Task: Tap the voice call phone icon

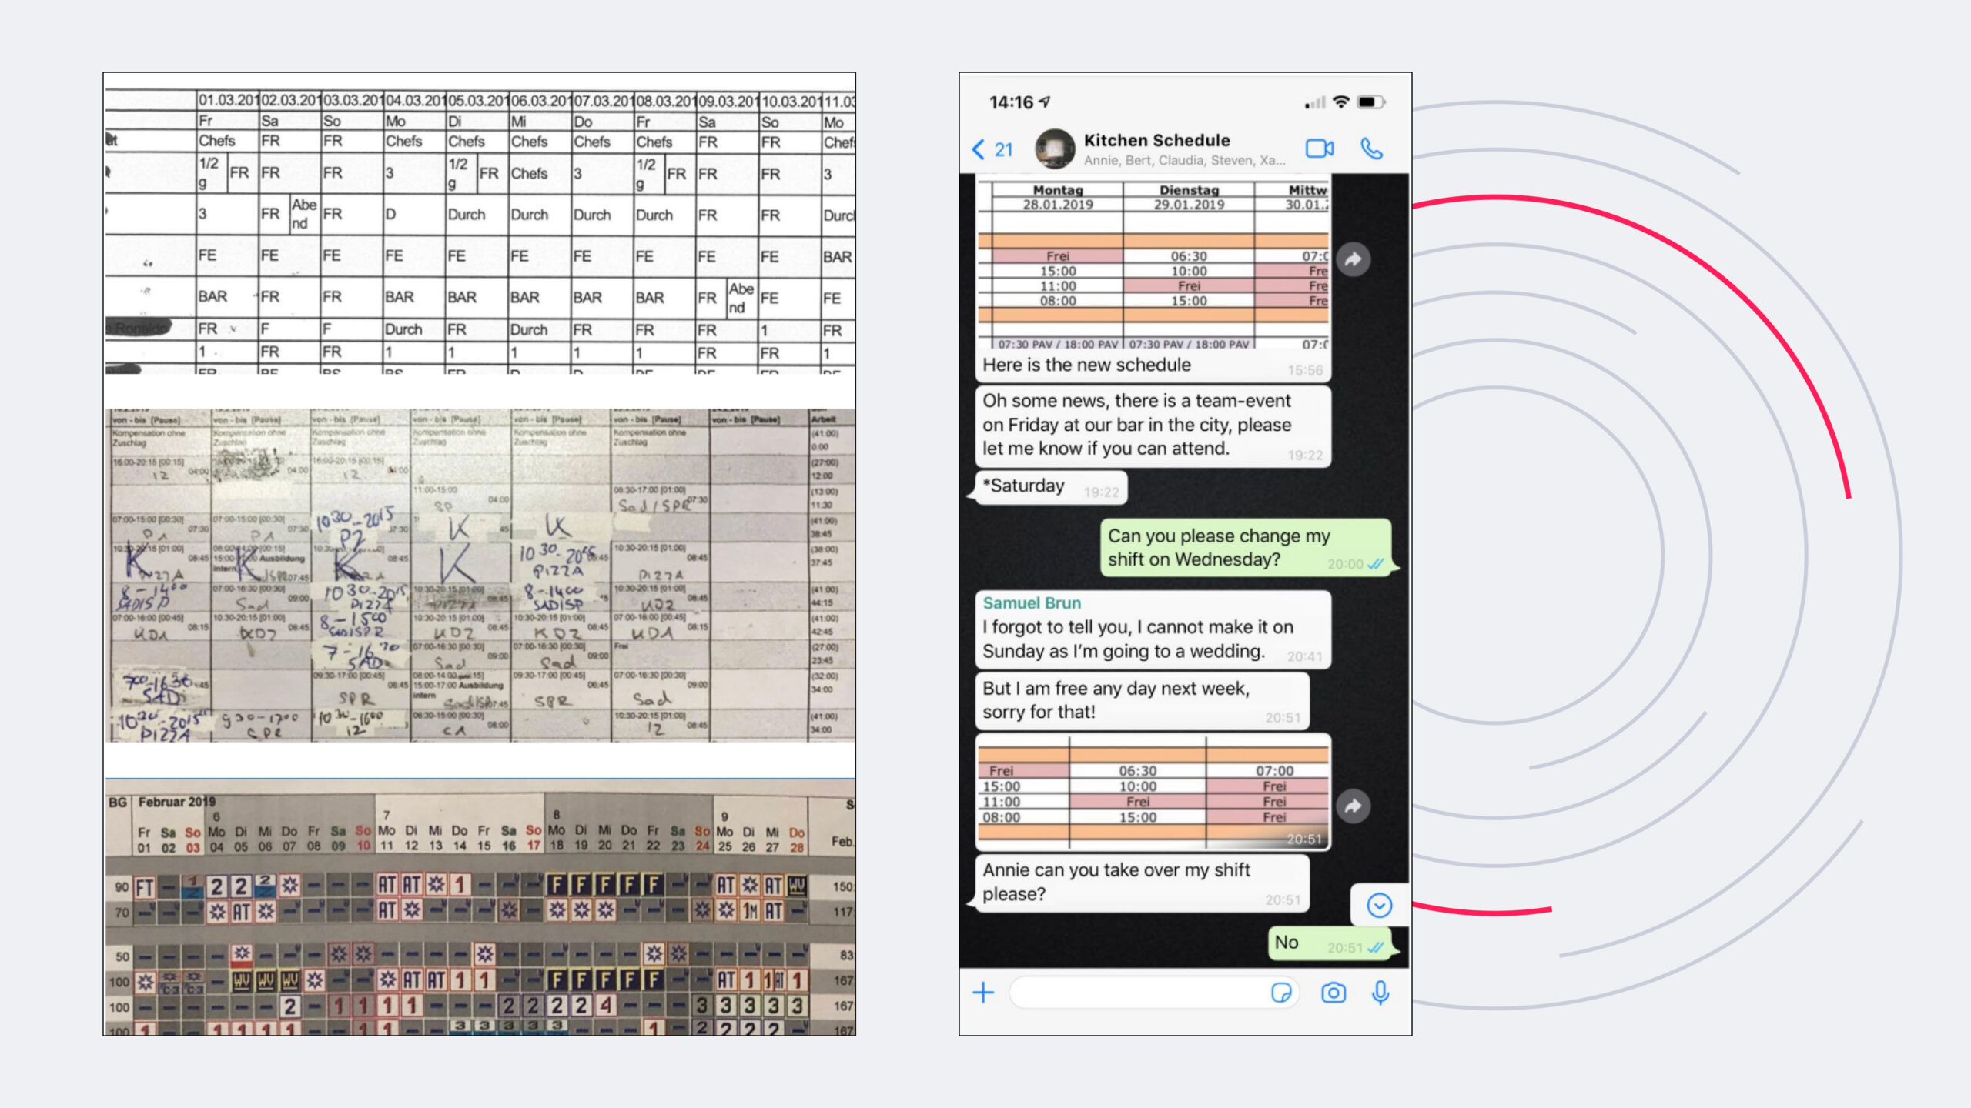Action: (x=1371, y=149)
